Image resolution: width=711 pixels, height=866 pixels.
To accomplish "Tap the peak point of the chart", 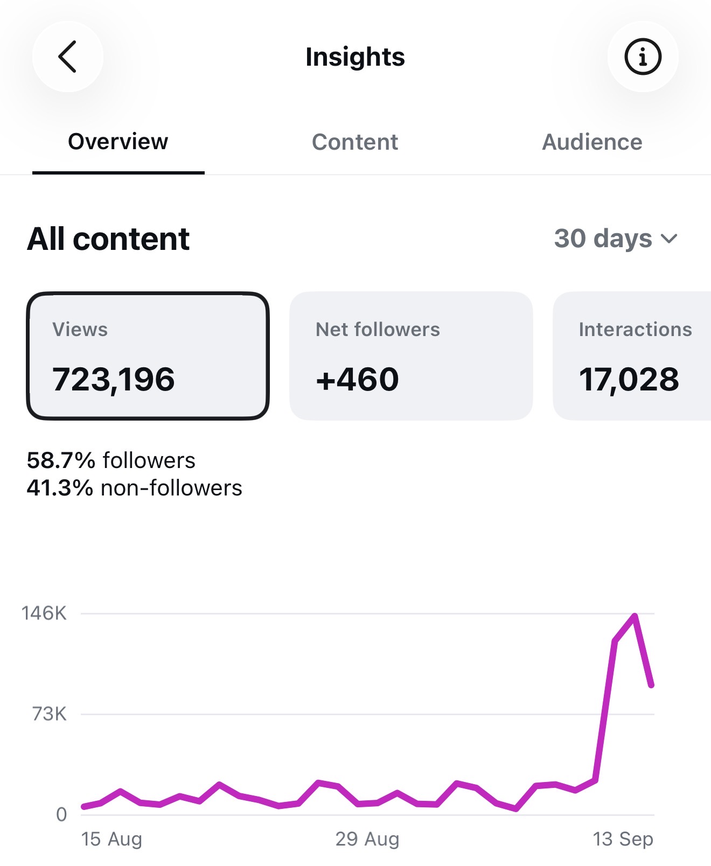I will (x=635, y=616).
